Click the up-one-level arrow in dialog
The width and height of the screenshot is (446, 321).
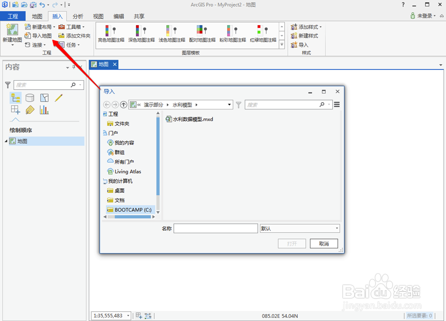point(124,105)
